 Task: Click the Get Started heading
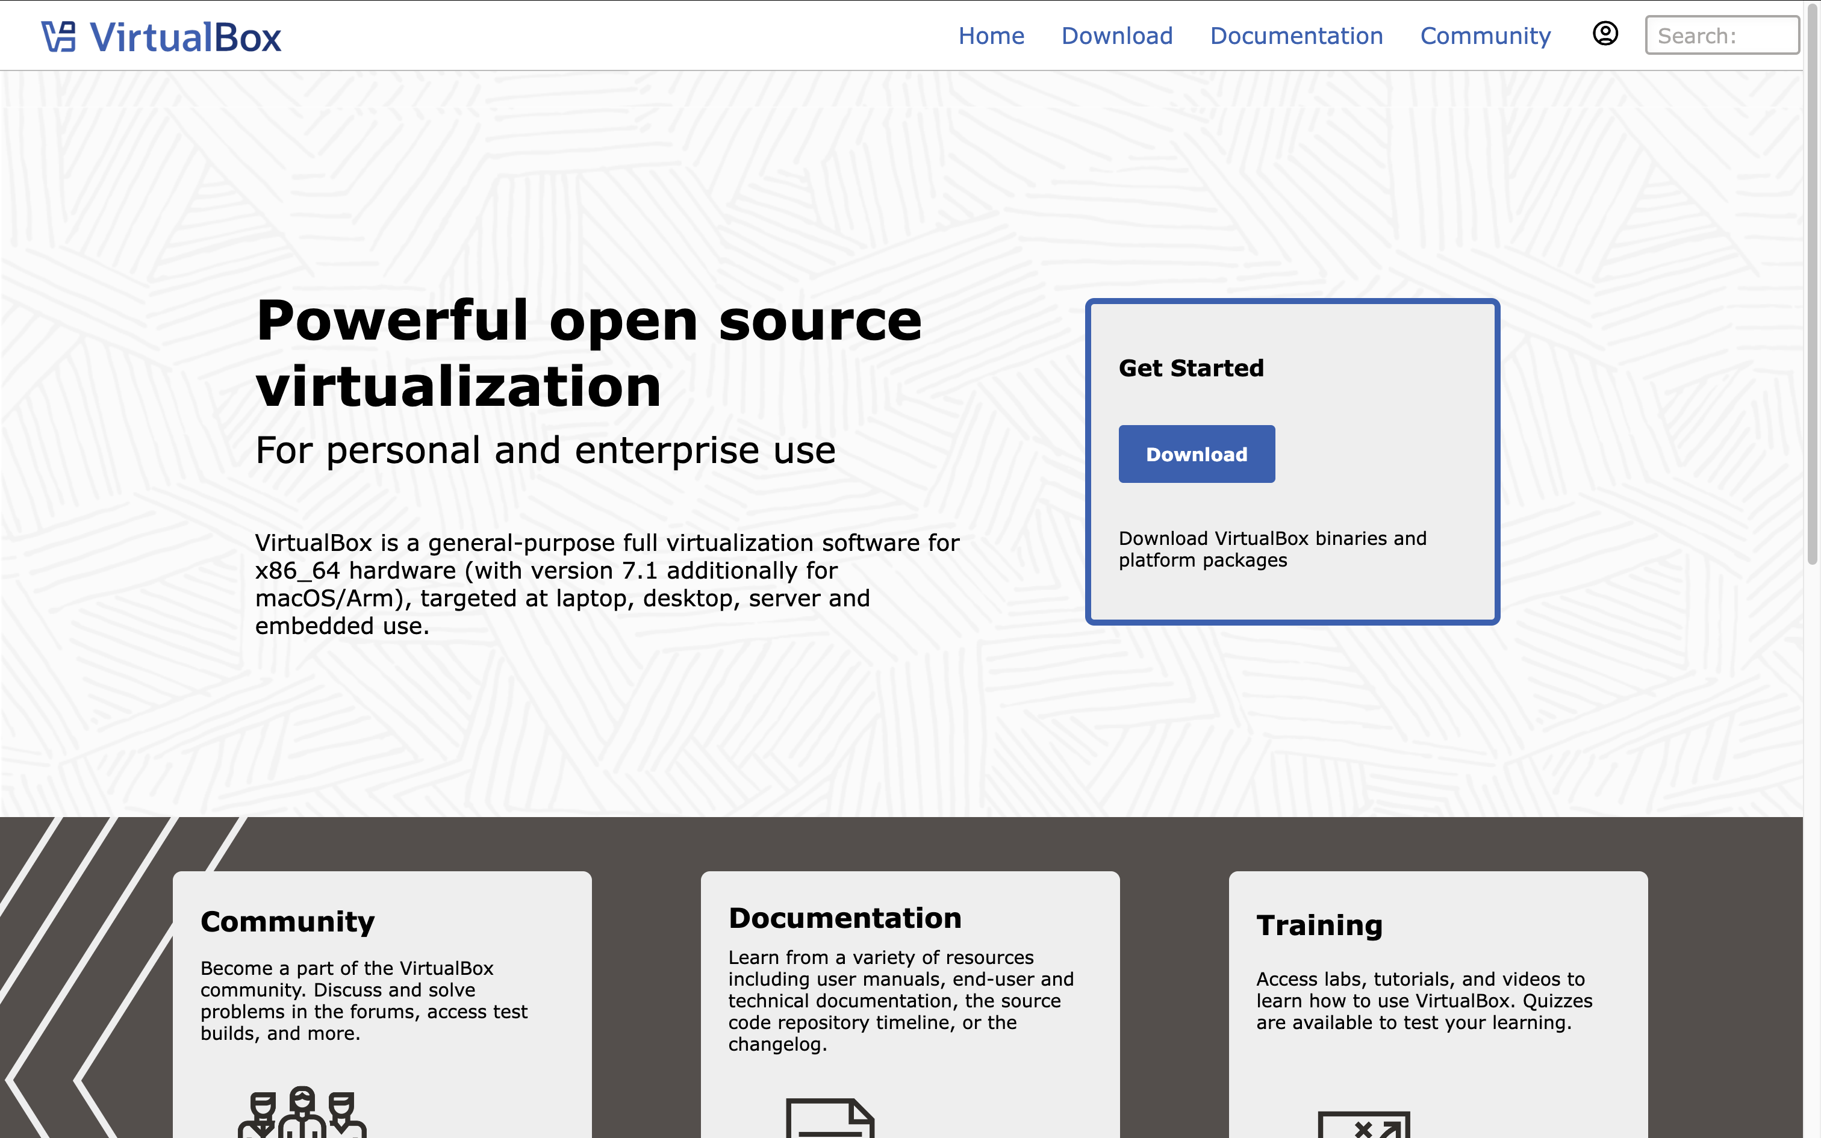click(1191, 368)
